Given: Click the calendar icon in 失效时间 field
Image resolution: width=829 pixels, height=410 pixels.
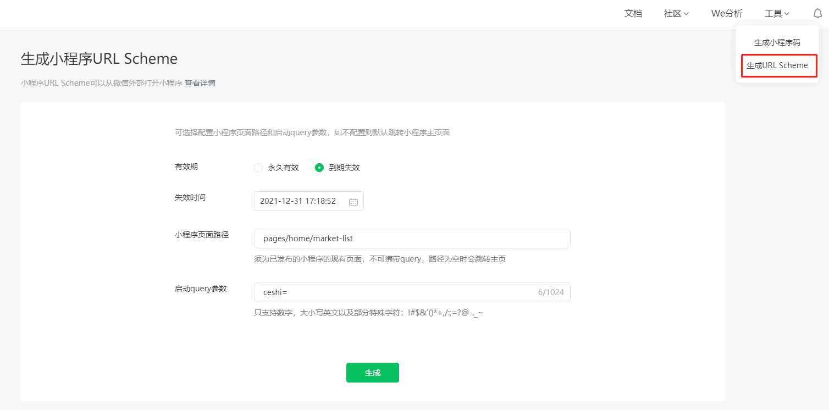Looking at the screenshot, I should pos(353,202).
